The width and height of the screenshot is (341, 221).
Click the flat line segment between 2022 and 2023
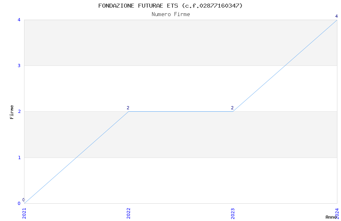coord(181,111)
